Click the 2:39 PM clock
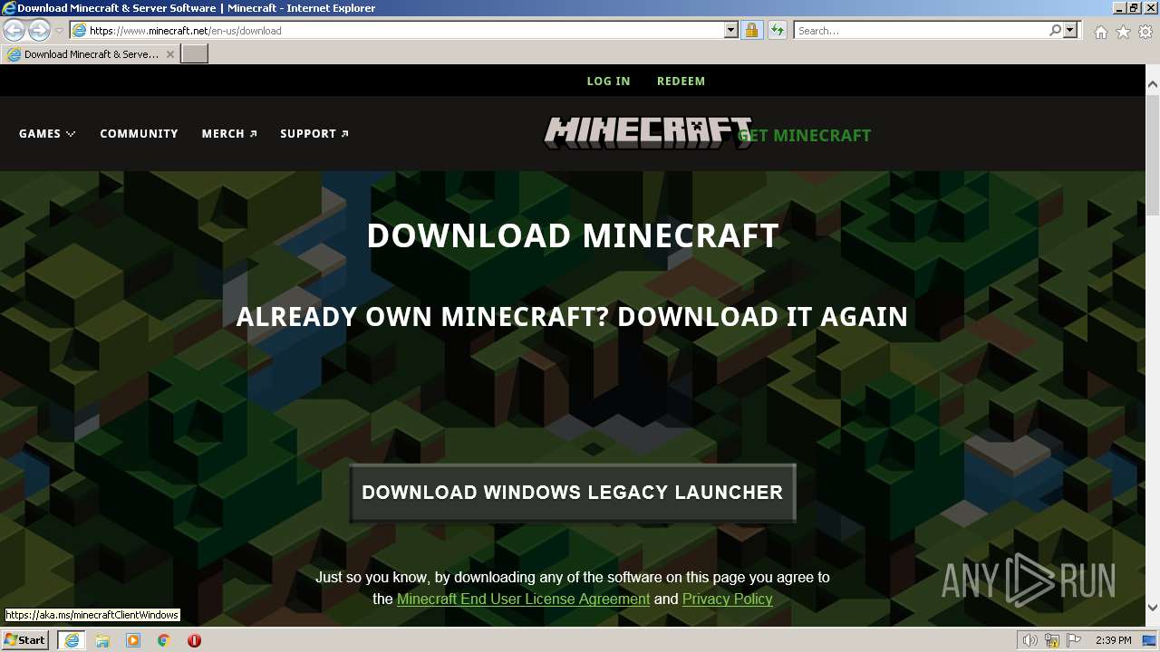This screenshot has width=1160, height=652. tap(1113, 640)
